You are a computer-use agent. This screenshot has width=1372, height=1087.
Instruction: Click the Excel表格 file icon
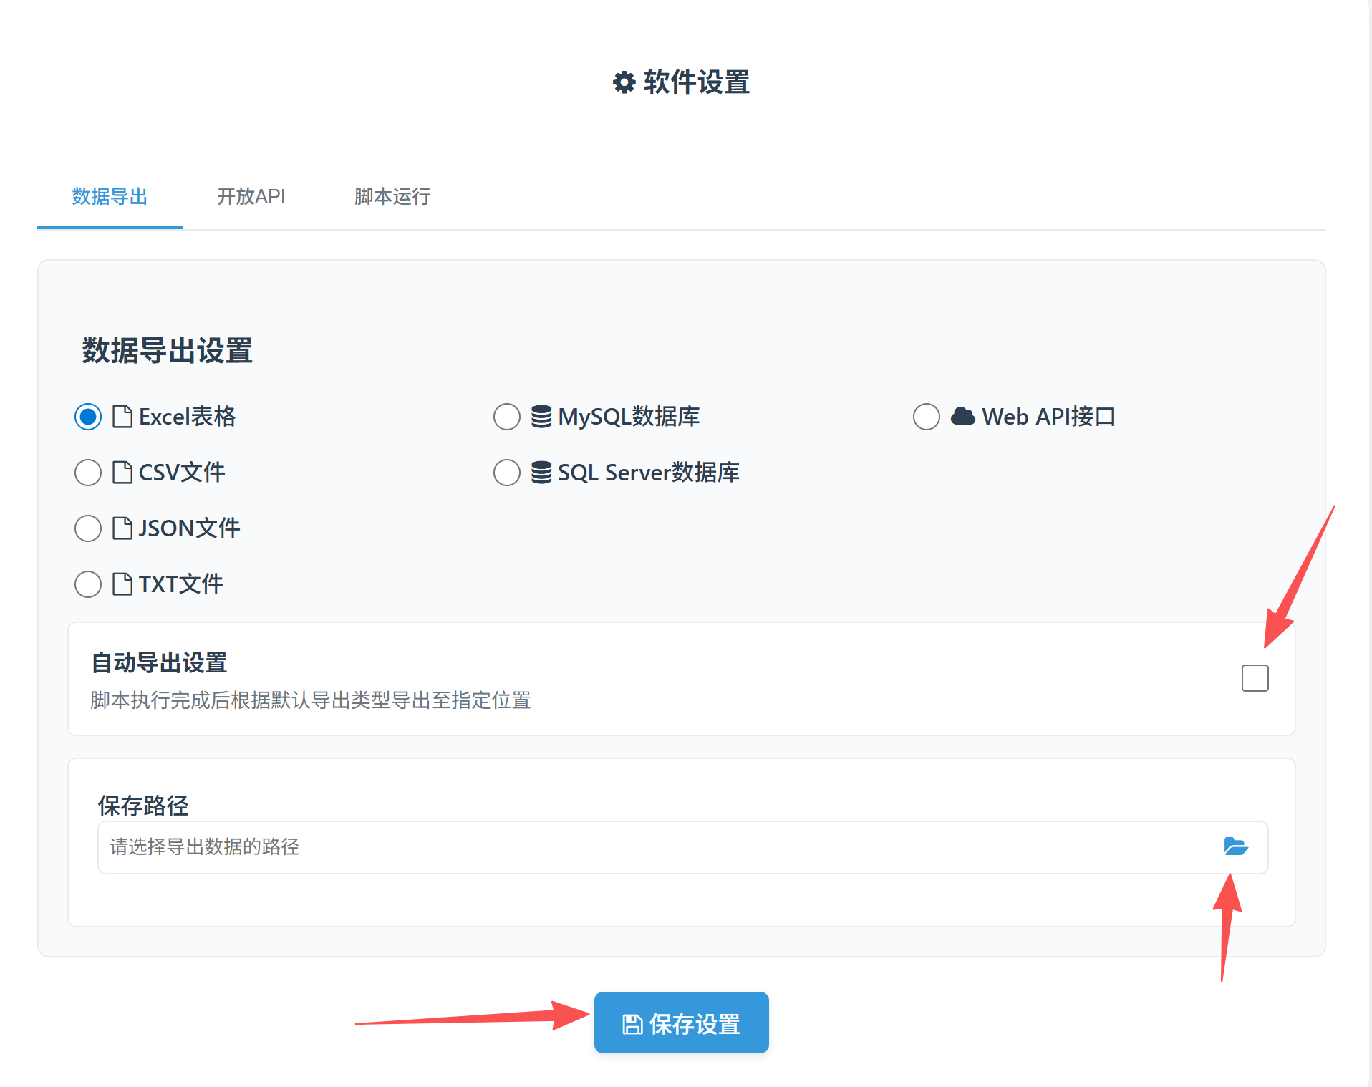click(122, 417)
